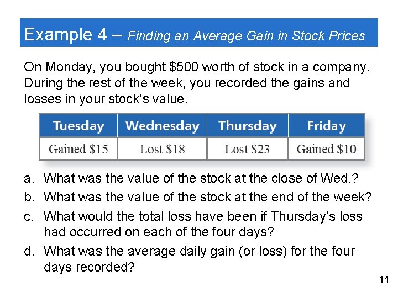Click the phrase 'days recorded?'

(x=89, y=267)
